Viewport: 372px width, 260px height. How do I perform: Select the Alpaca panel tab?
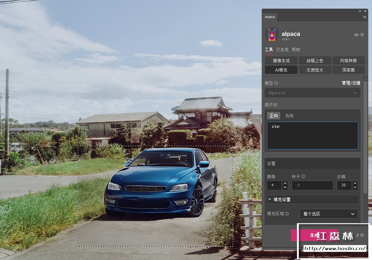(x=270, y=17)
